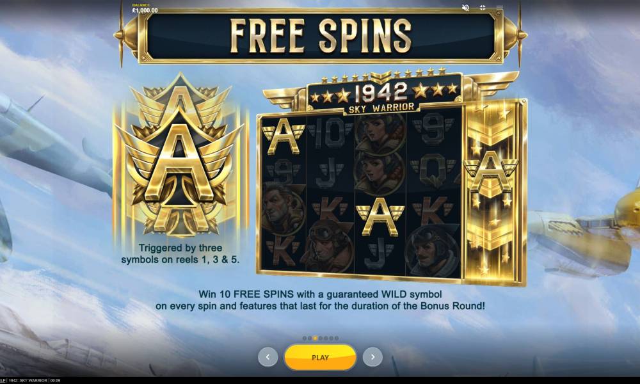640x384 pixels.
Task: Select the first pagination dot
Action: click(x=305, y=339)
